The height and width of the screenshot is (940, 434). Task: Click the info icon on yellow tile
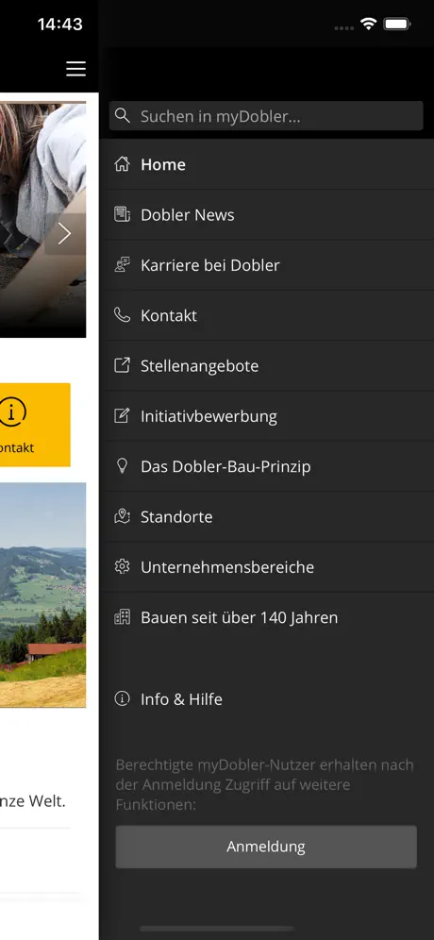pos(12,411)
